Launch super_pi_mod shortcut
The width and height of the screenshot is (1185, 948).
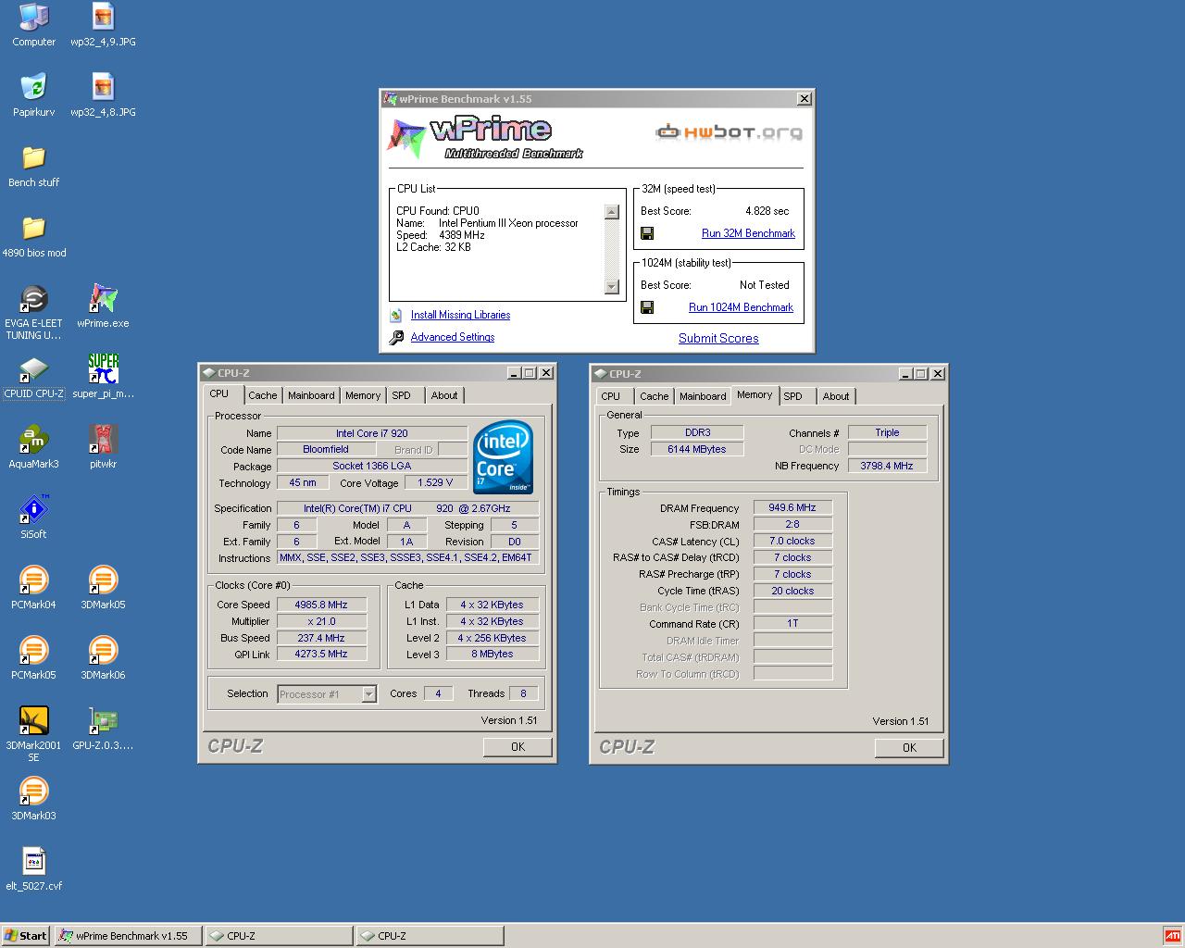point(103,377)
